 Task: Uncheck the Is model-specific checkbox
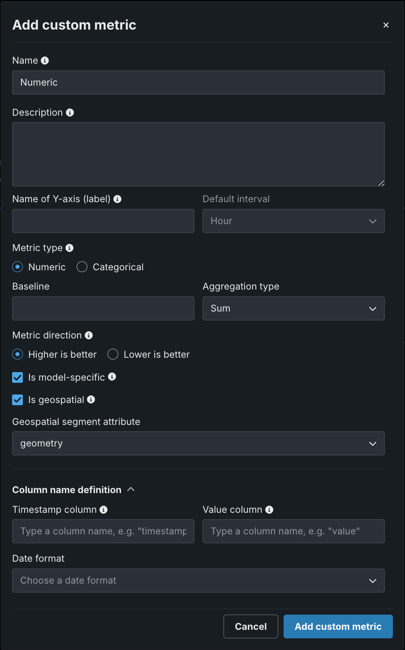click(17, 377)
